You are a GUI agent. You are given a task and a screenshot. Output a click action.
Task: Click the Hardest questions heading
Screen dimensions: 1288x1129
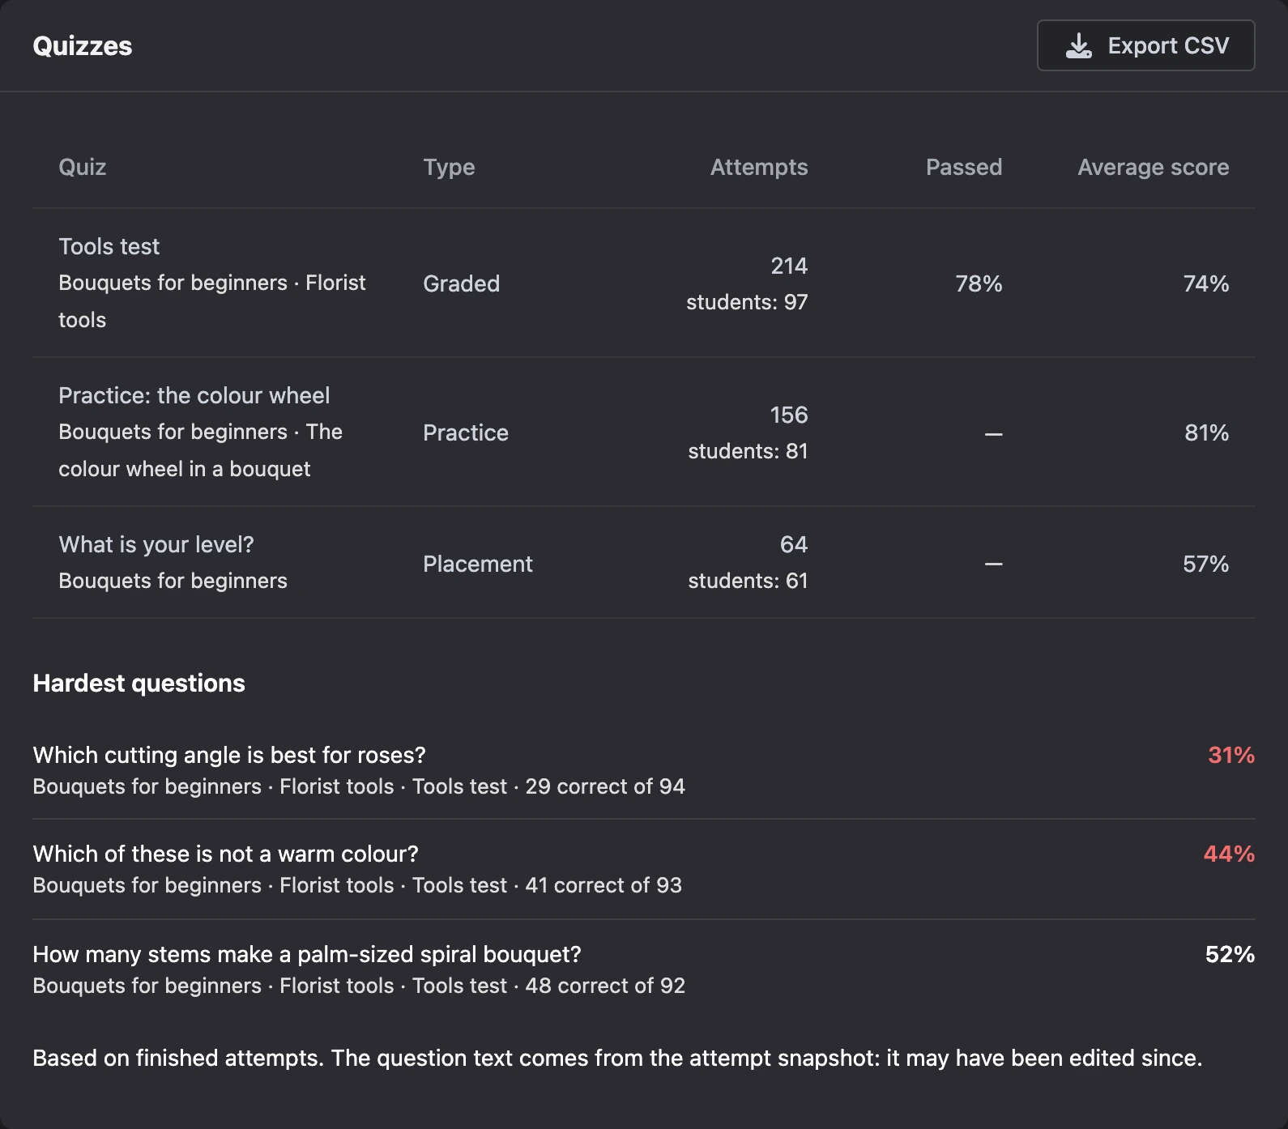[x=139, y=683]
